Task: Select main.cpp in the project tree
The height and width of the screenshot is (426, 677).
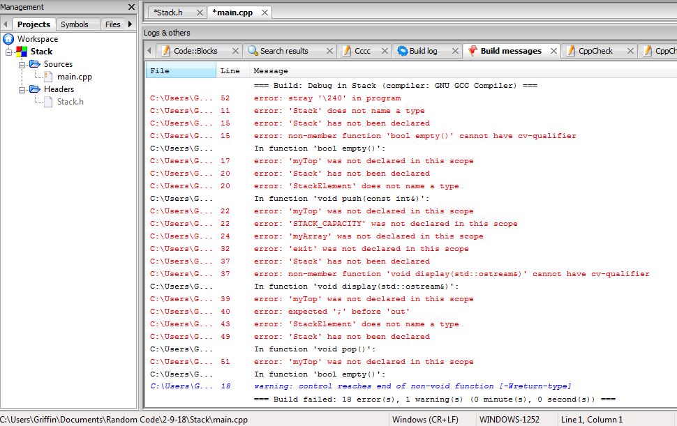Action: point(74,77)
